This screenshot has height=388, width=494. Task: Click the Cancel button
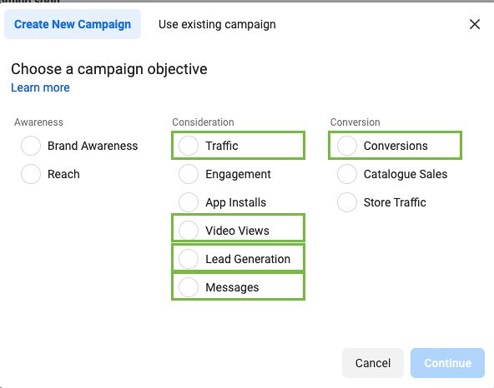click(373, 363)
